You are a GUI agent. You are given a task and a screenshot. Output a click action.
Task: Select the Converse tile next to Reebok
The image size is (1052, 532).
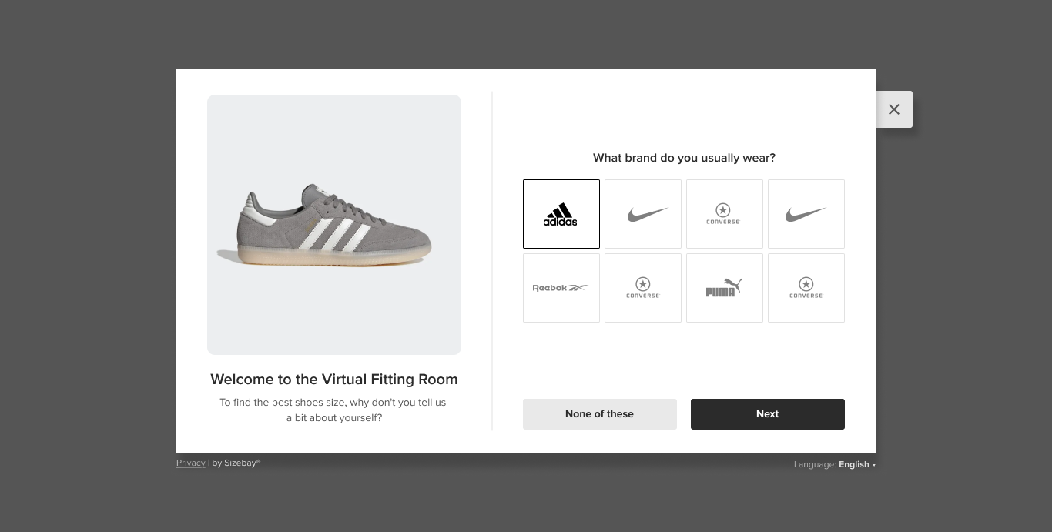tap(642, 288)
